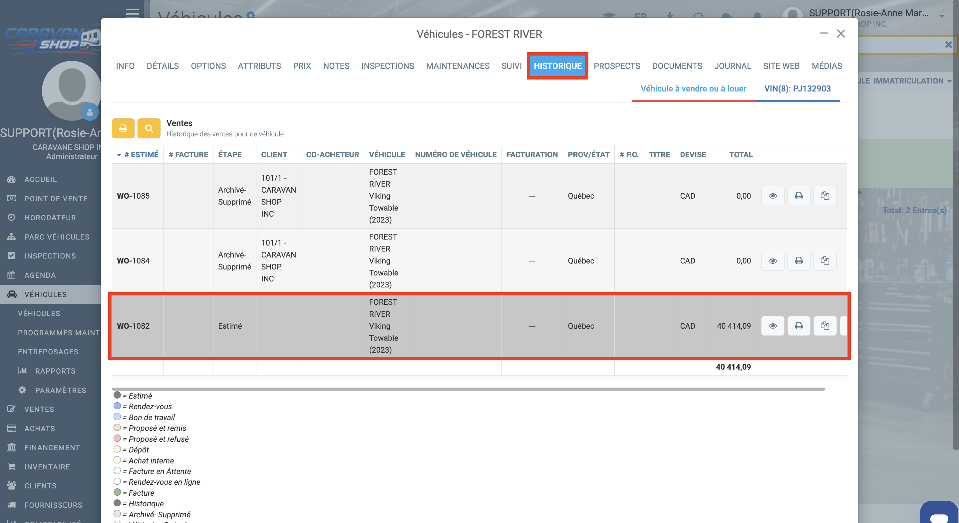959x523 pixels.
Task: Close the Véhicules - FOREST RIVER dialog
Action: click(x=841, y=34)
